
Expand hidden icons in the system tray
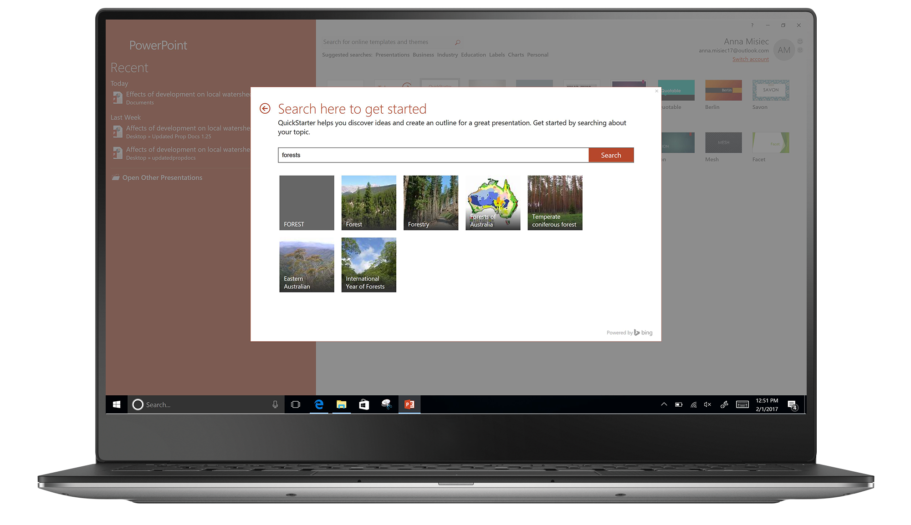click(663, 404)
